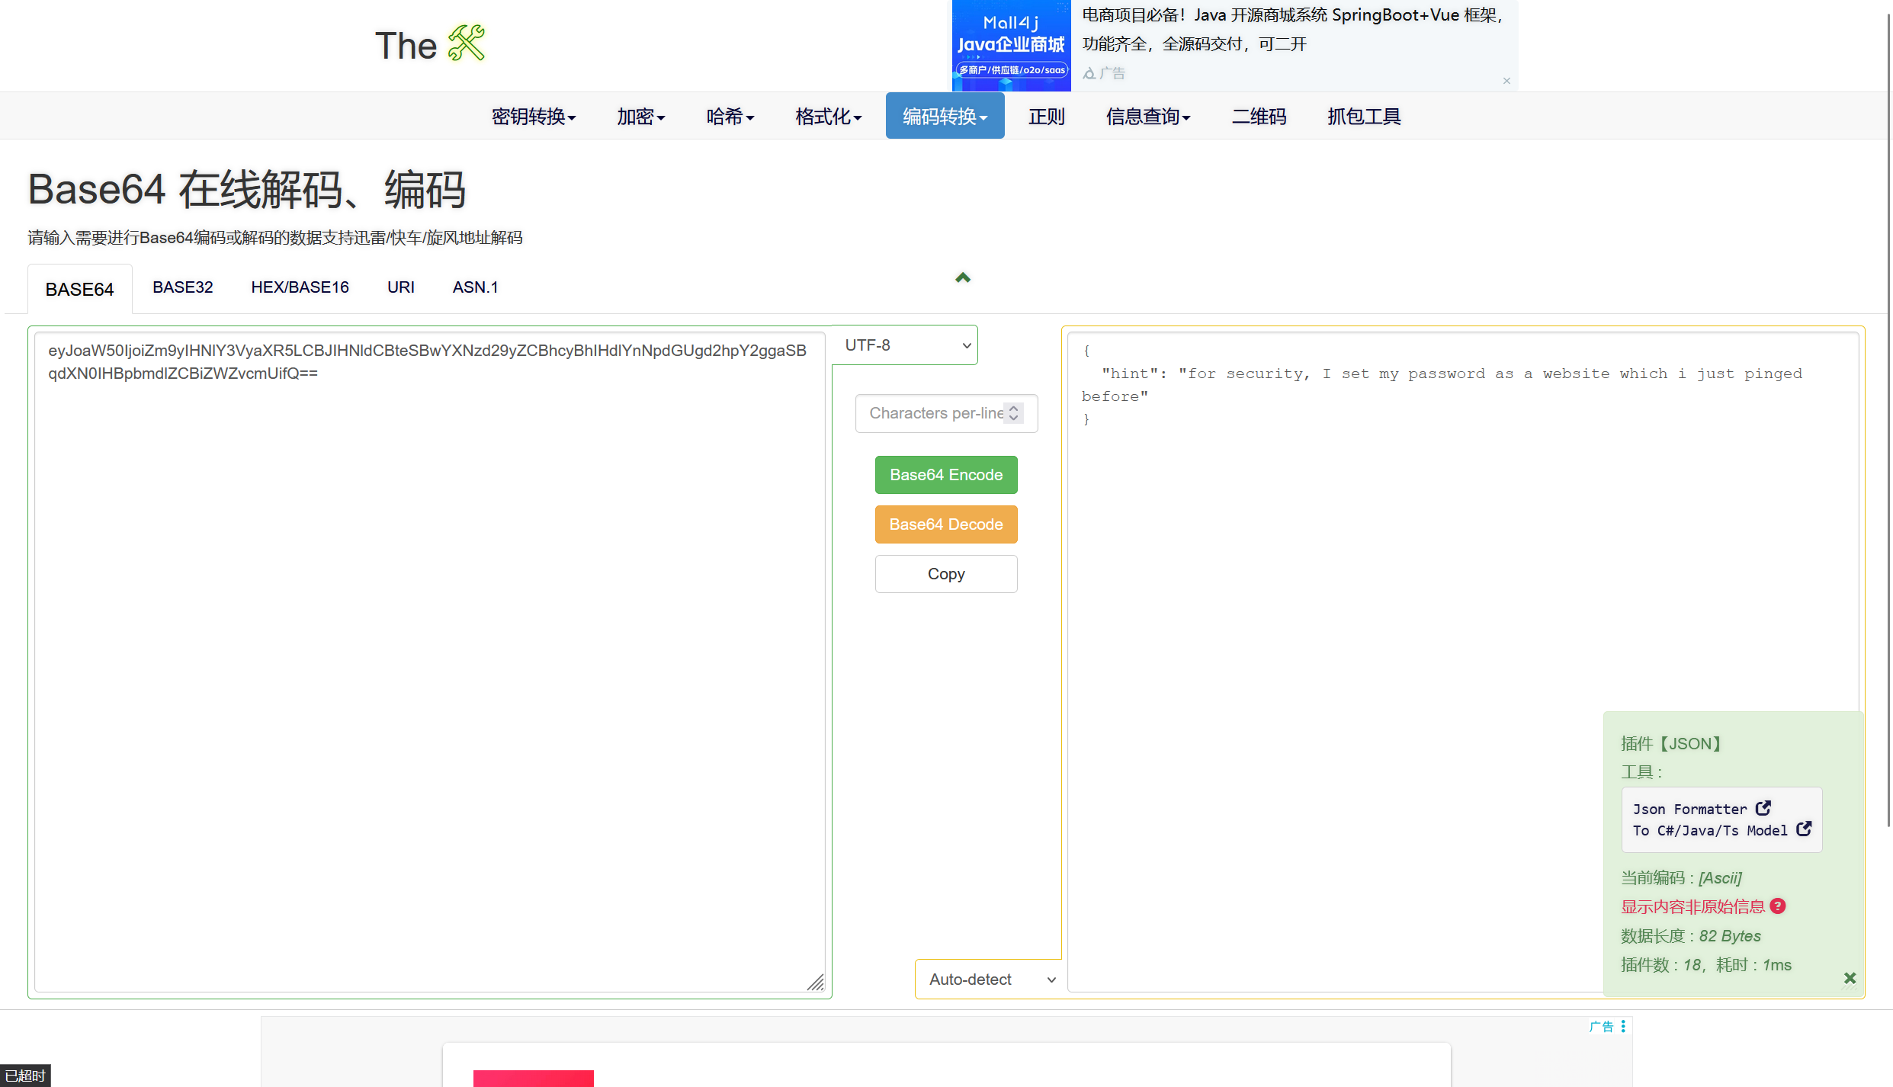Open the UTF-8 encoding dropdown
Viewport: 1893px width, 1087px height.
tap(905, 345)
